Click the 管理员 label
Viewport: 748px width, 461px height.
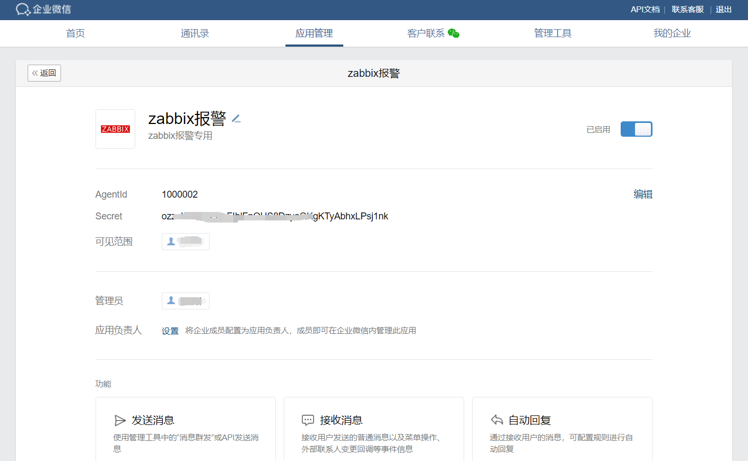[109, 301]
